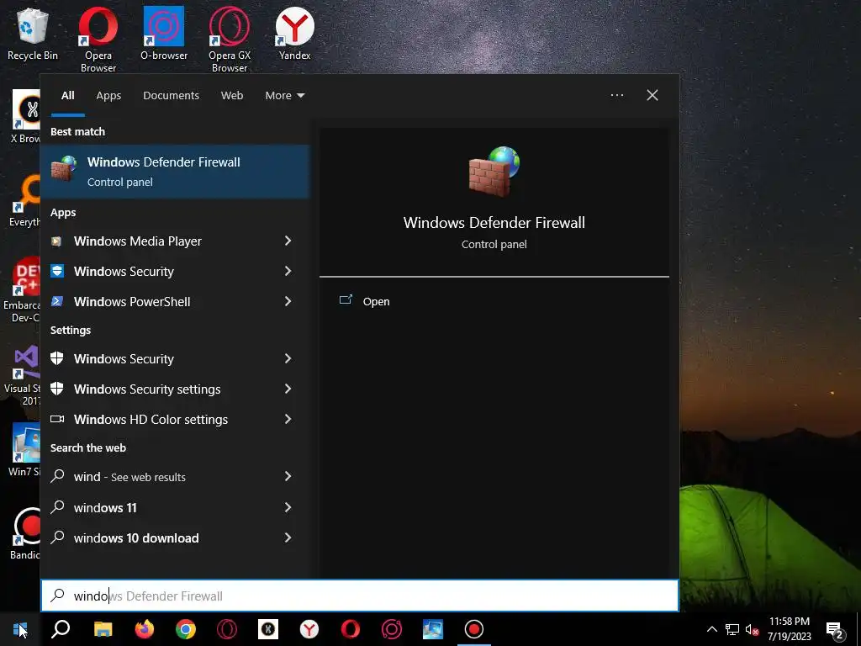
Task: Select the All search tab
Action: 67,96
